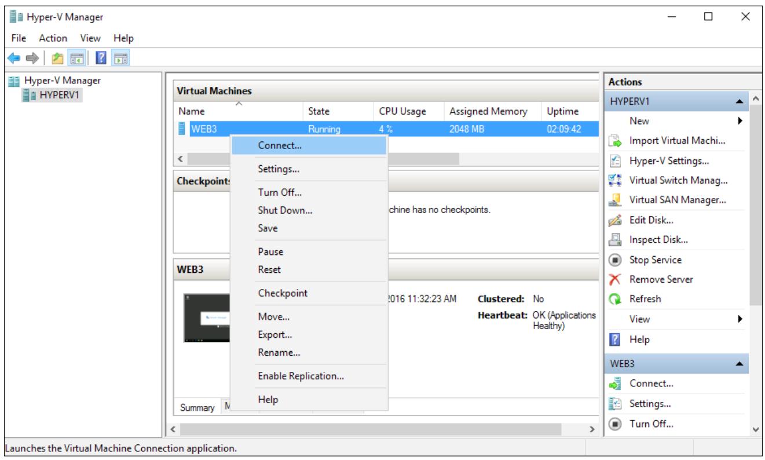This screenshot has width=765, height=460.
Task: Click the Import Virtual Machine icon
Action: (x=615, y=141)
